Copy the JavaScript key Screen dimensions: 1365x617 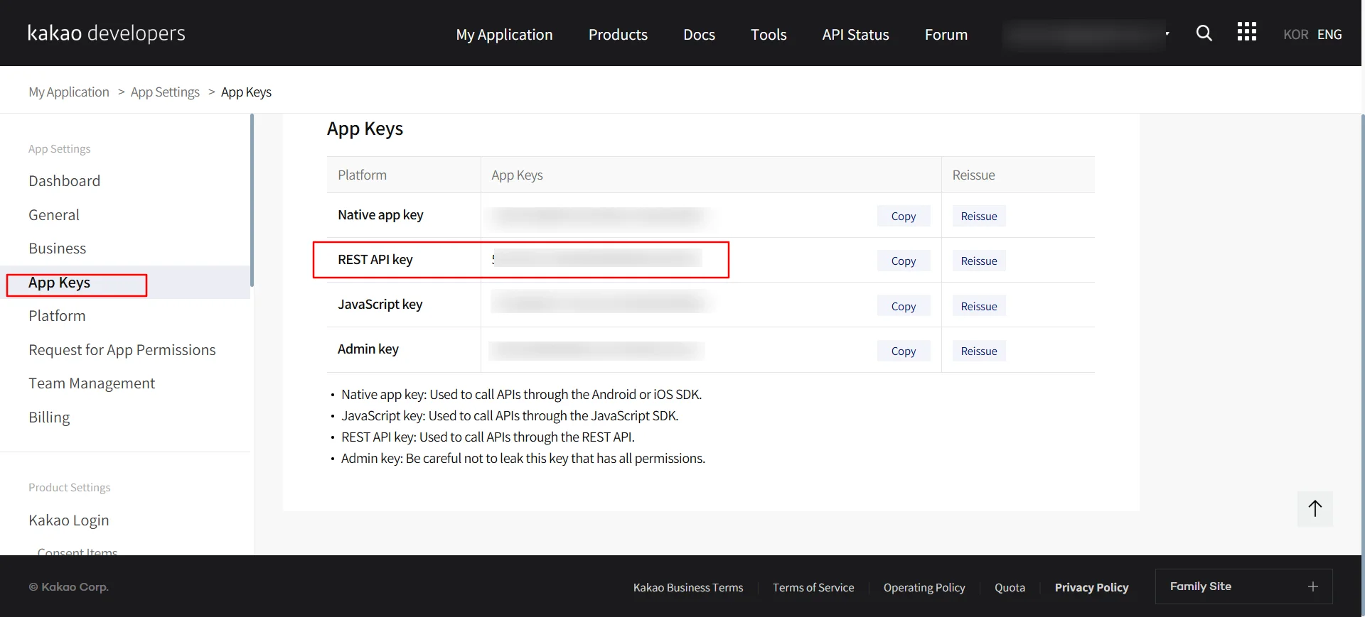903,306
